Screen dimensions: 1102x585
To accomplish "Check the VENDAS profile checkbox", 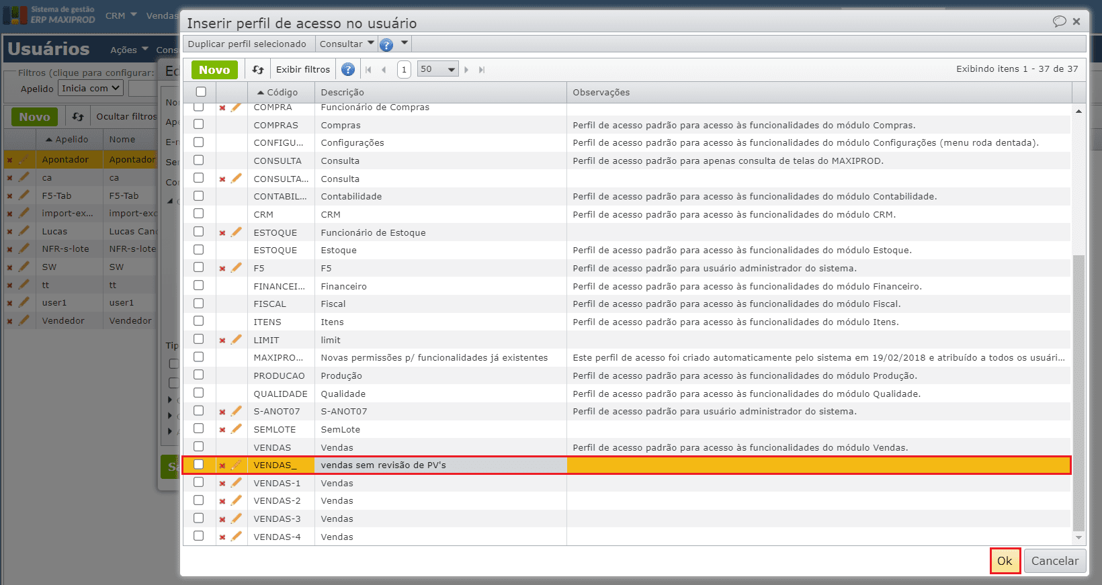I will tap(198, 447).
